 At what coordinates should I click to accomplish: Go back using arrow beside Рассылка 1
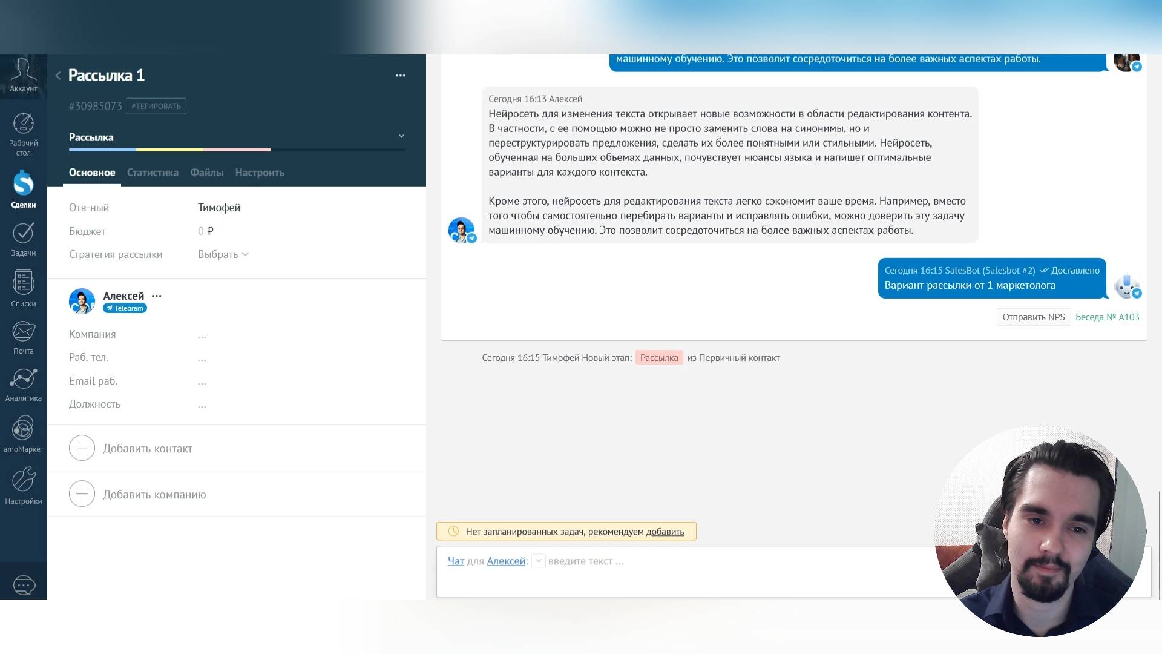pyautogui.click(x=58, y=76)
